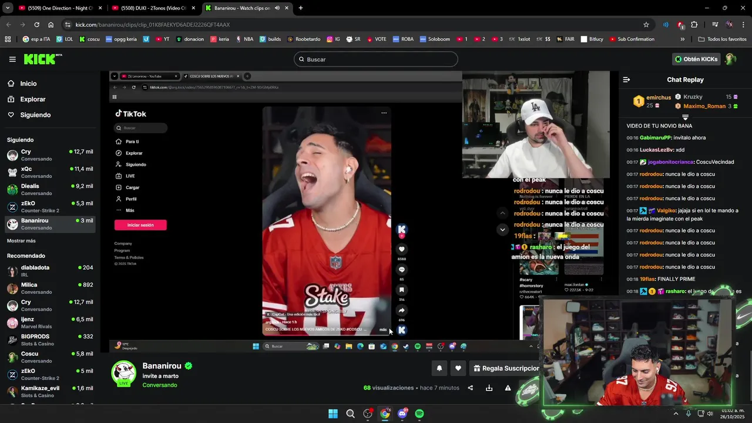The image size is (752, 423).
Task: Share the clip with the share icon
Action: [x=470, y=388]
